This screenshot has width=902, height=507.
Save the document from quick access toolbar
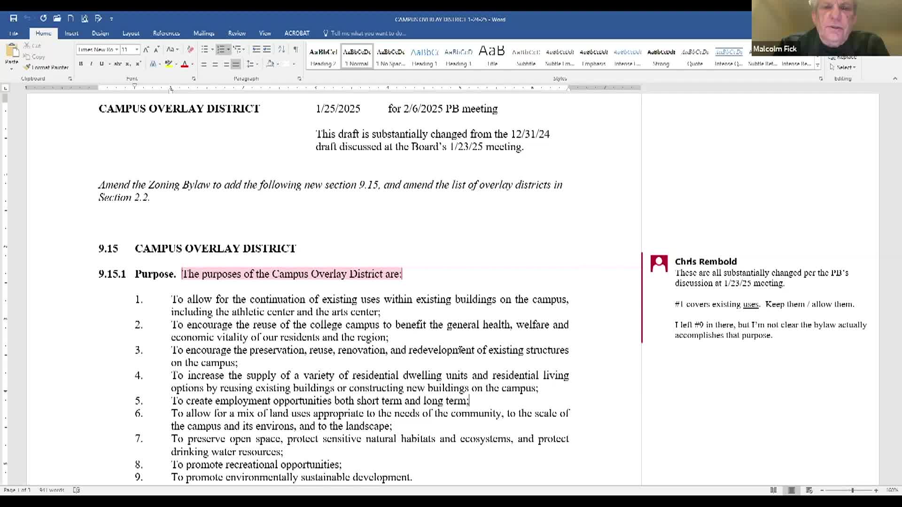[x=14, y=18]
